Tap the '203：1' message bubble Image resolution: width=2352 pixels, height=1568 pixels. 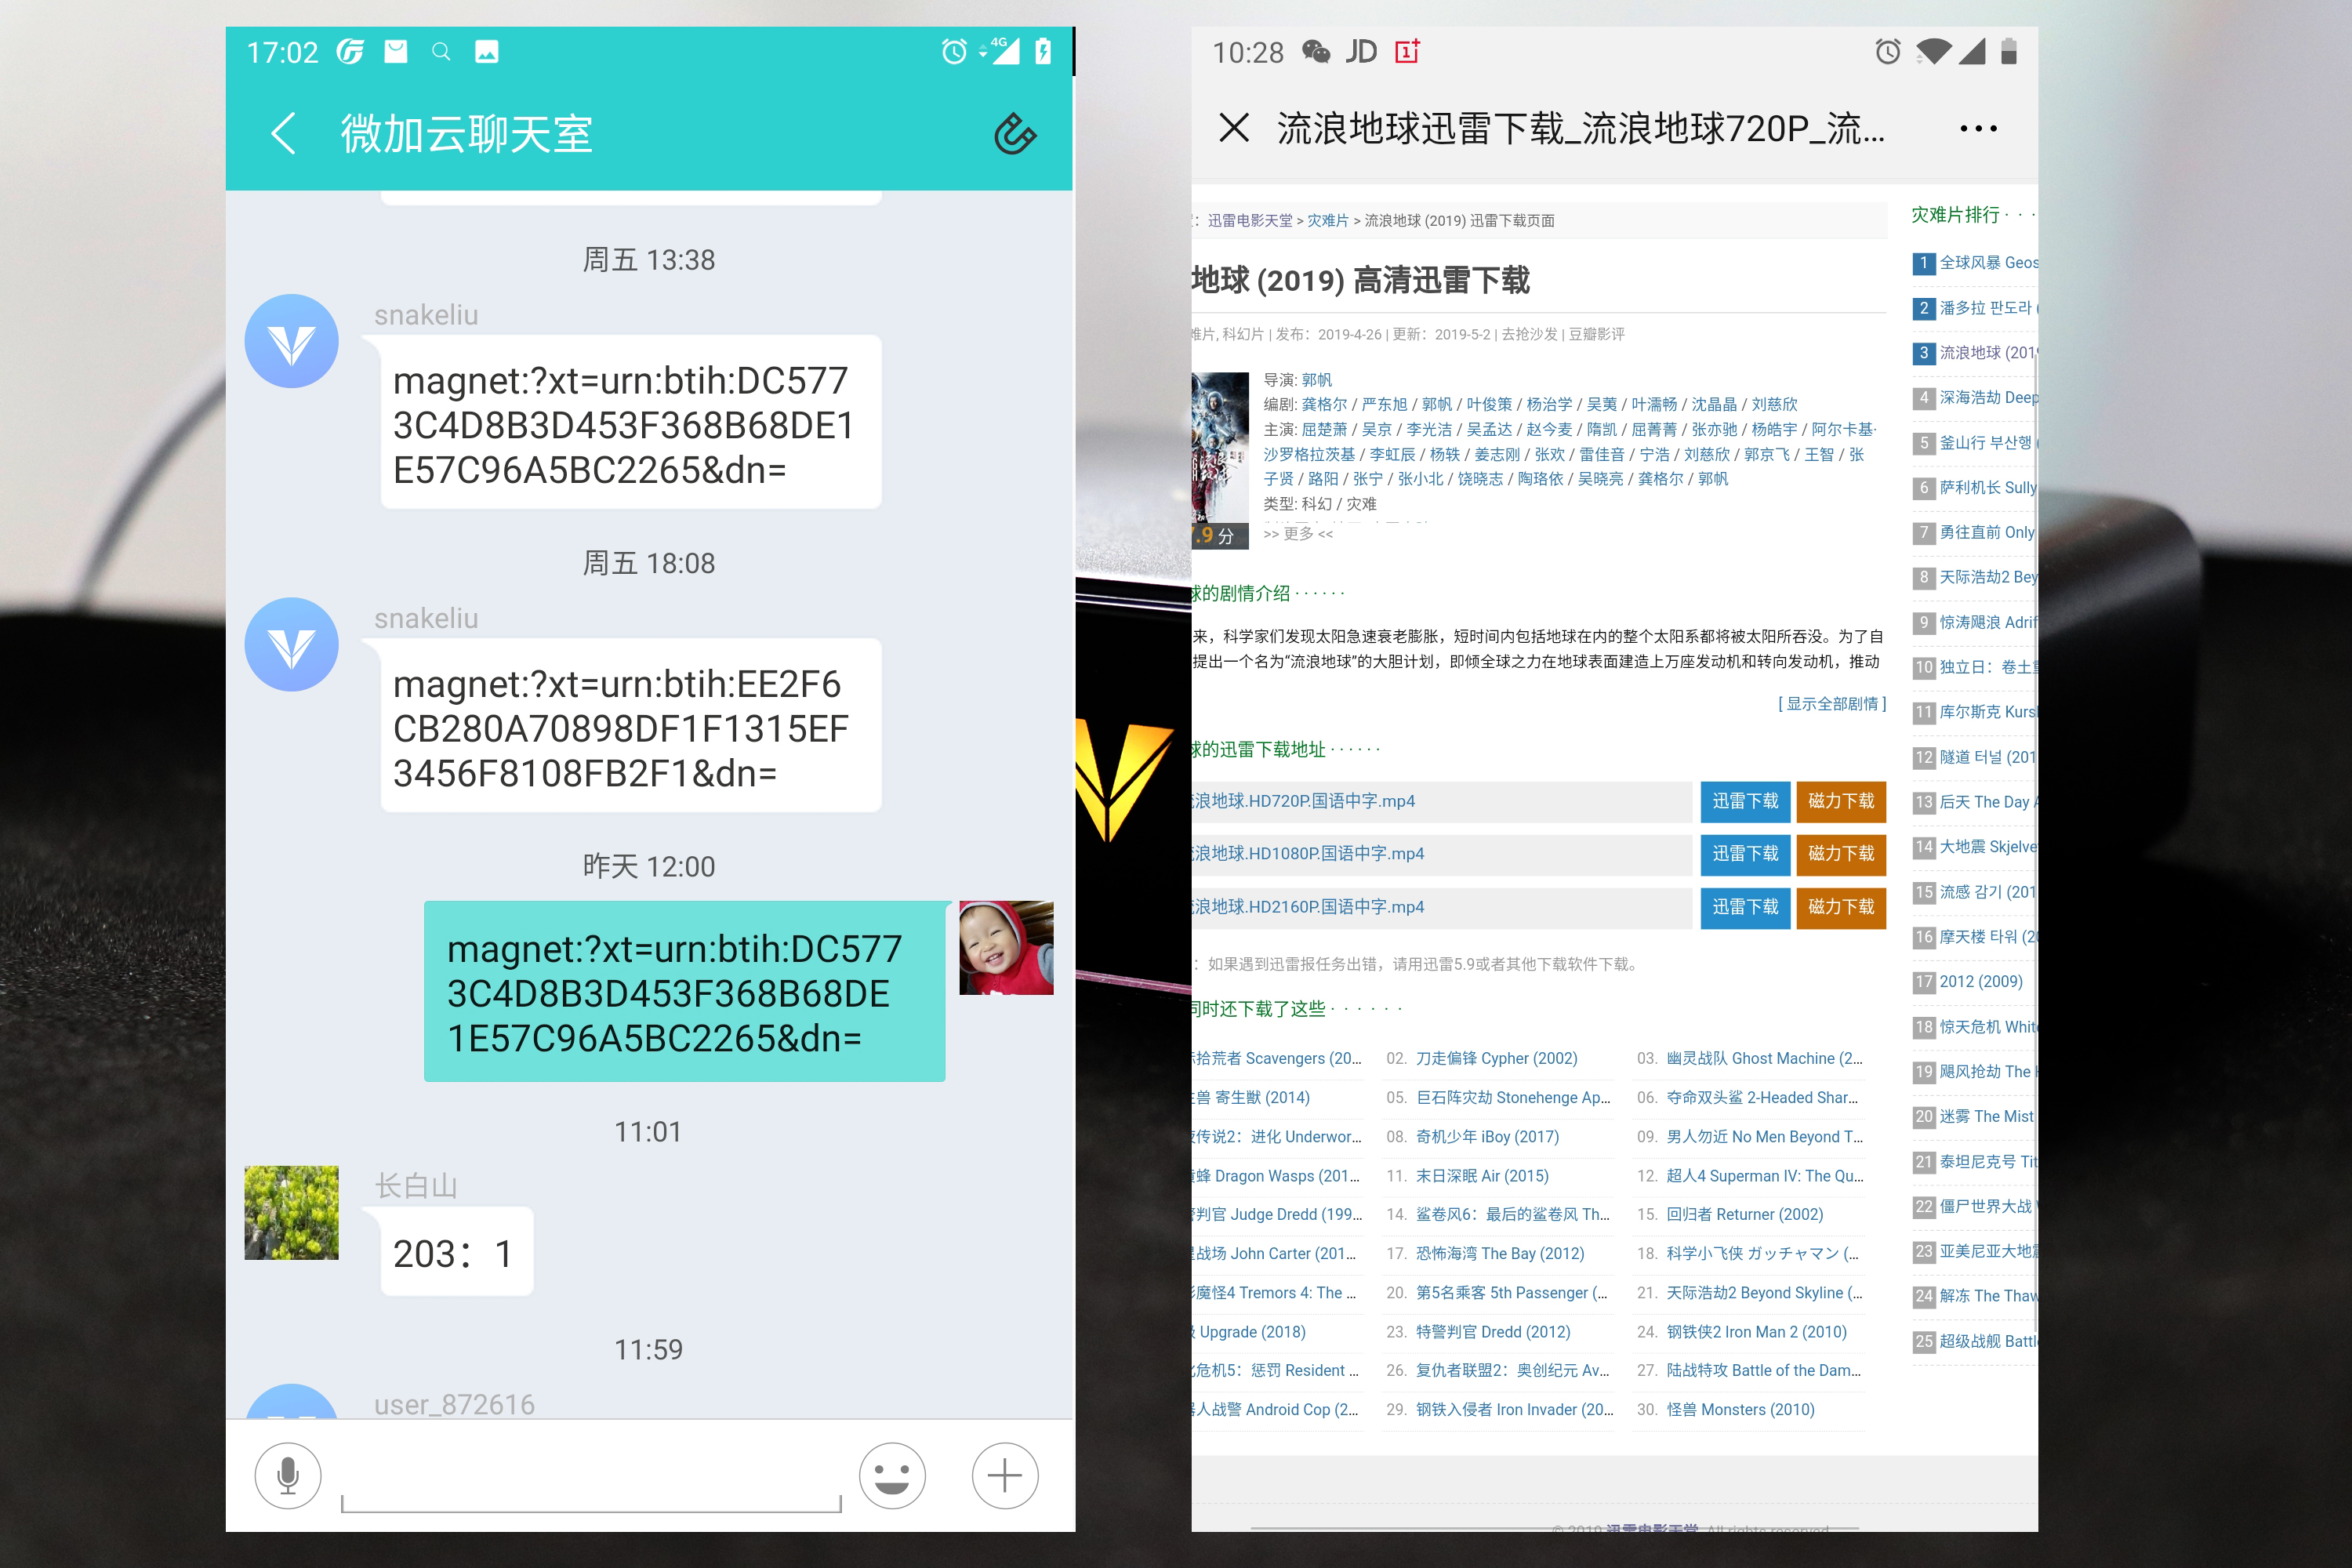coord(456,1251)
